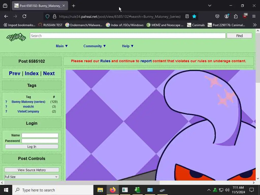Go to the post Index
Viewport: 260px width, 195px height.
[x=32, y=73]
